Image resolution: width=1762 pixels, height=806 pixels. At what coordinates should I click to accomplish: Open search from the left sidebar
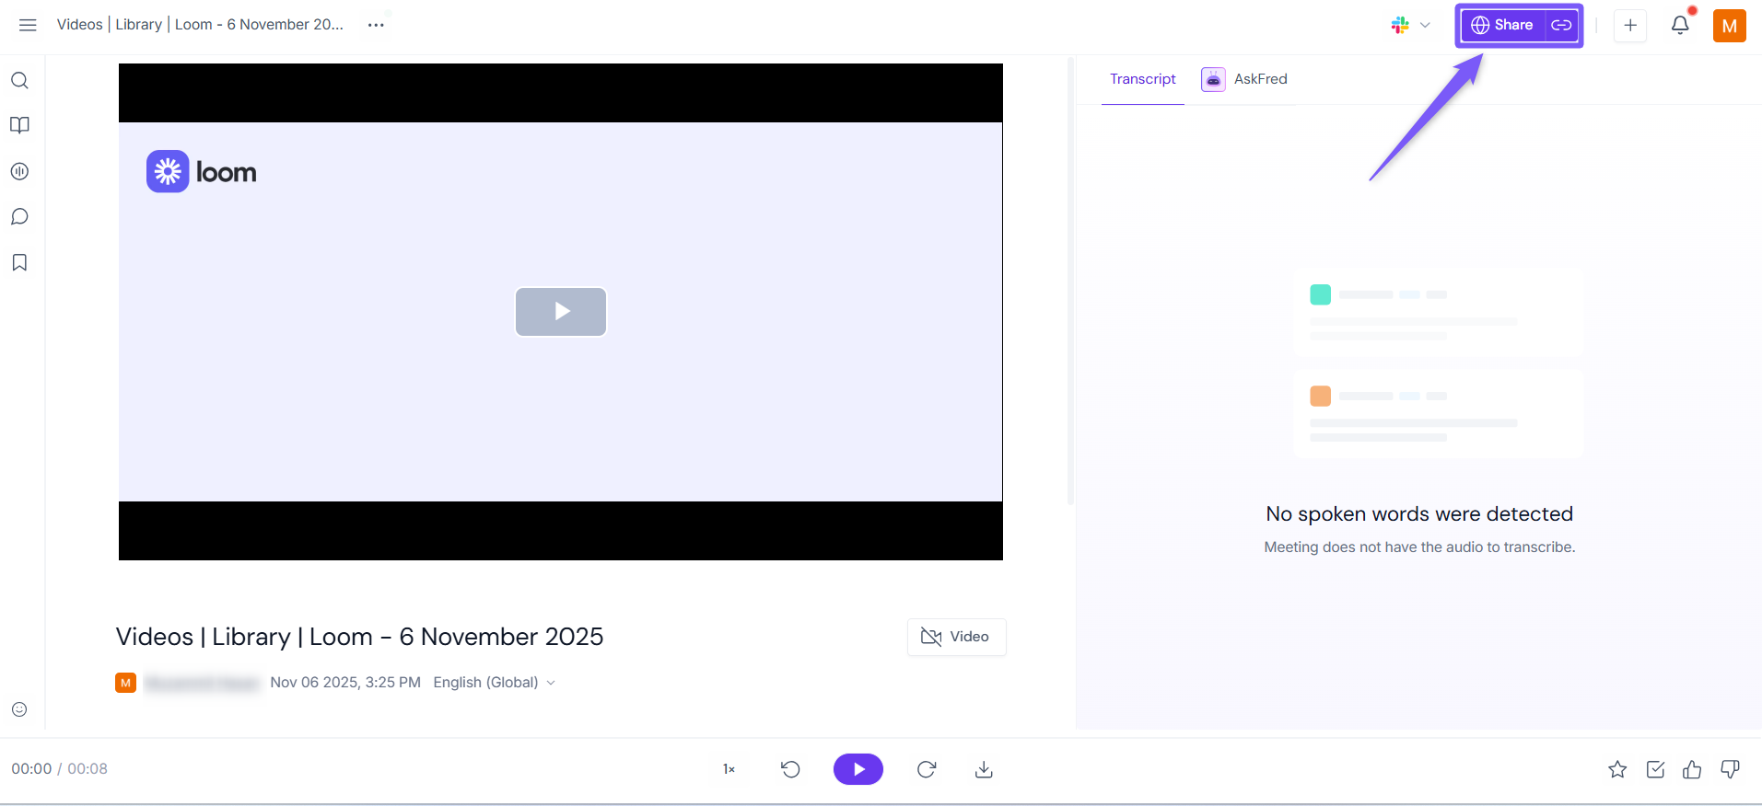[19, 80]
